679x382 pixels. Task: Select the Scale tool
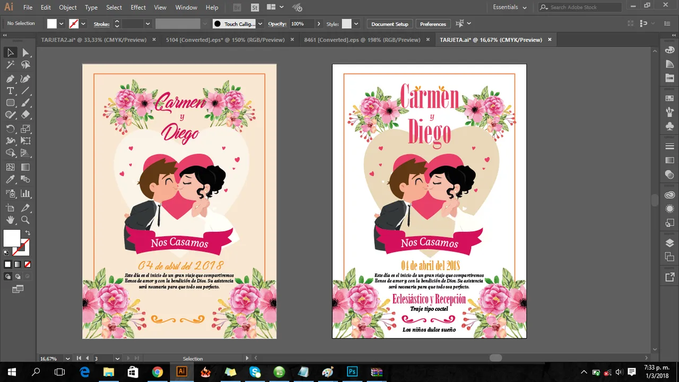[25, 129]
